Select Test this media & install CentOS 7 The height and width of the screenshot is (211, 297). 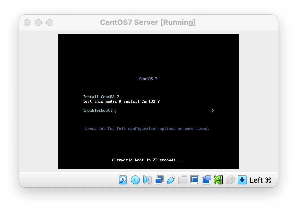tap(121, 101)
